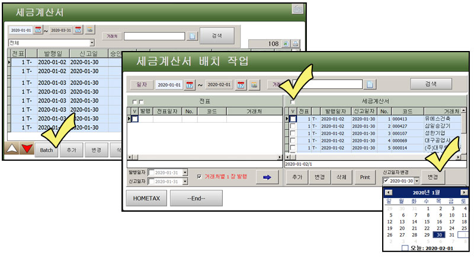Click large 검색 button in 세금계산서 window
The width and height of the screenshot is (474, 258).
(x=217, y=36)
